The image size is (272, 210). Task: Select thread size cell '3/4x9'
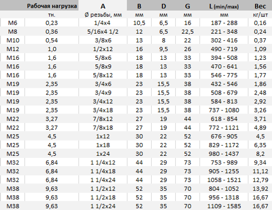(103, 92)
